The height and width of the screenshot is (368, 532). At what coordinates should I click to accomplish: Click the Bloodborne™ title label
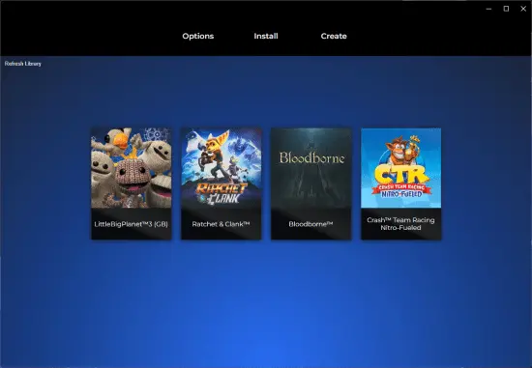coord(310,224)
